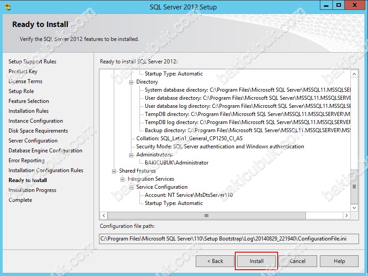368x276 pixels.
Task: Click the horizontal scrollbar thumb
Action: (x=206, y=215)
